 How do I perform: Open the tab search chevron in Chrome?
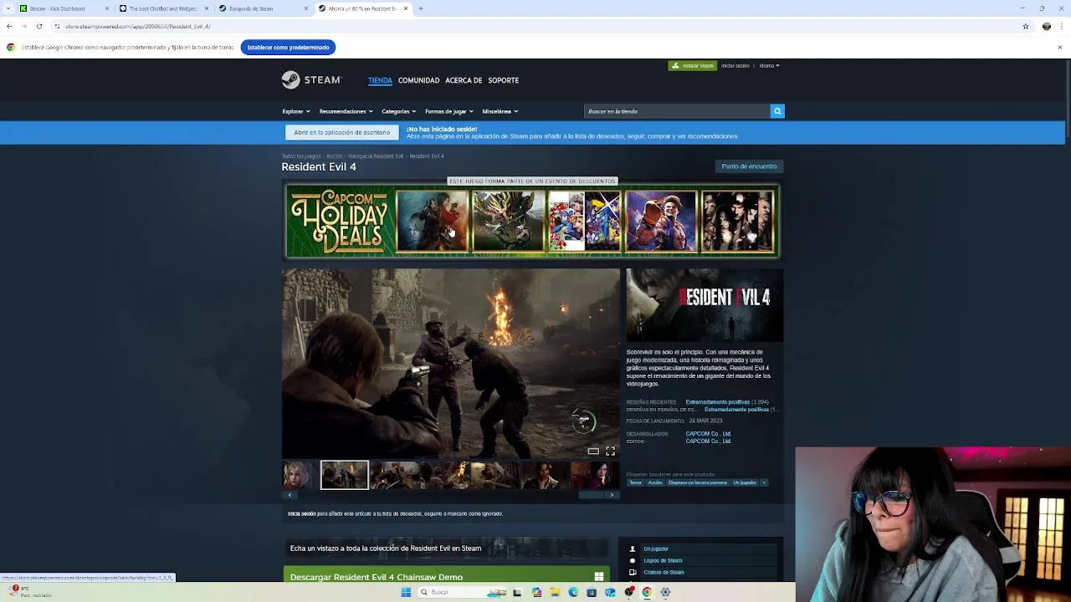click(9, 8)
